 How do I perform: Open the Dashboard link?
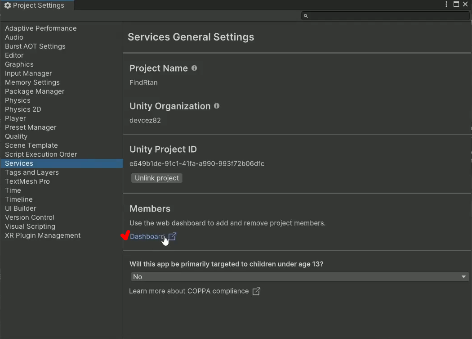[147, 236]
